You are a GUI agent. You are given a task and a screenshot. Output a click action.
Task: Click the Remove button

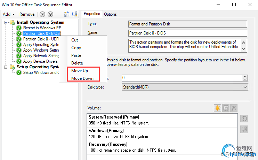(27, 14)
